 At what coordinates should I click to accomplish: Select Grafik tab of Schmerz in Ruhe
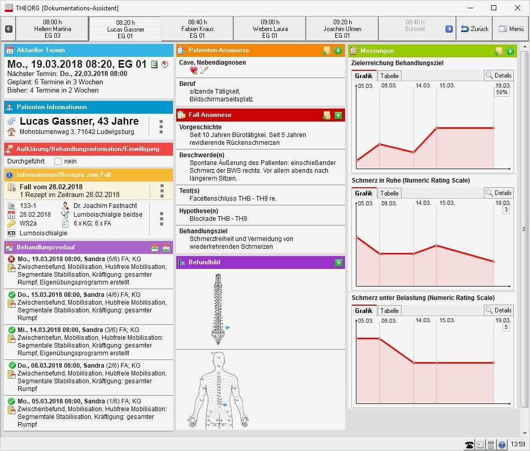point(364,193)
